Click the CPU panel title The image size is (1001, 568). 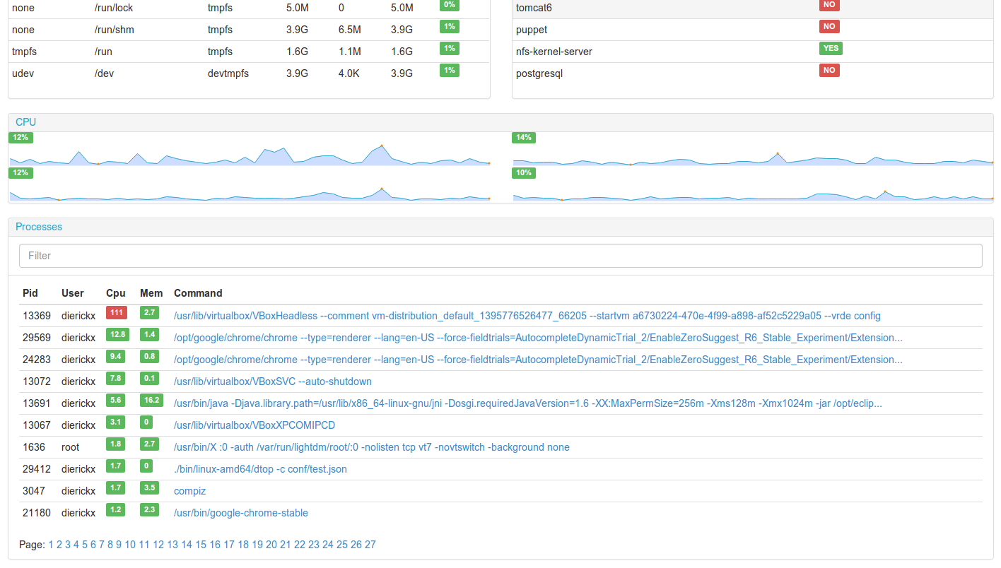25,122
